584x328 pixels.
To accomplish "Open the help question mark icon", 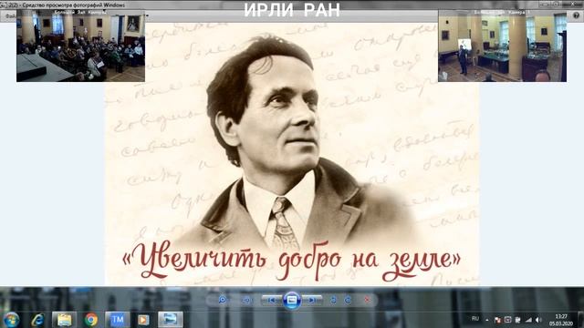I will coord(576,15).
